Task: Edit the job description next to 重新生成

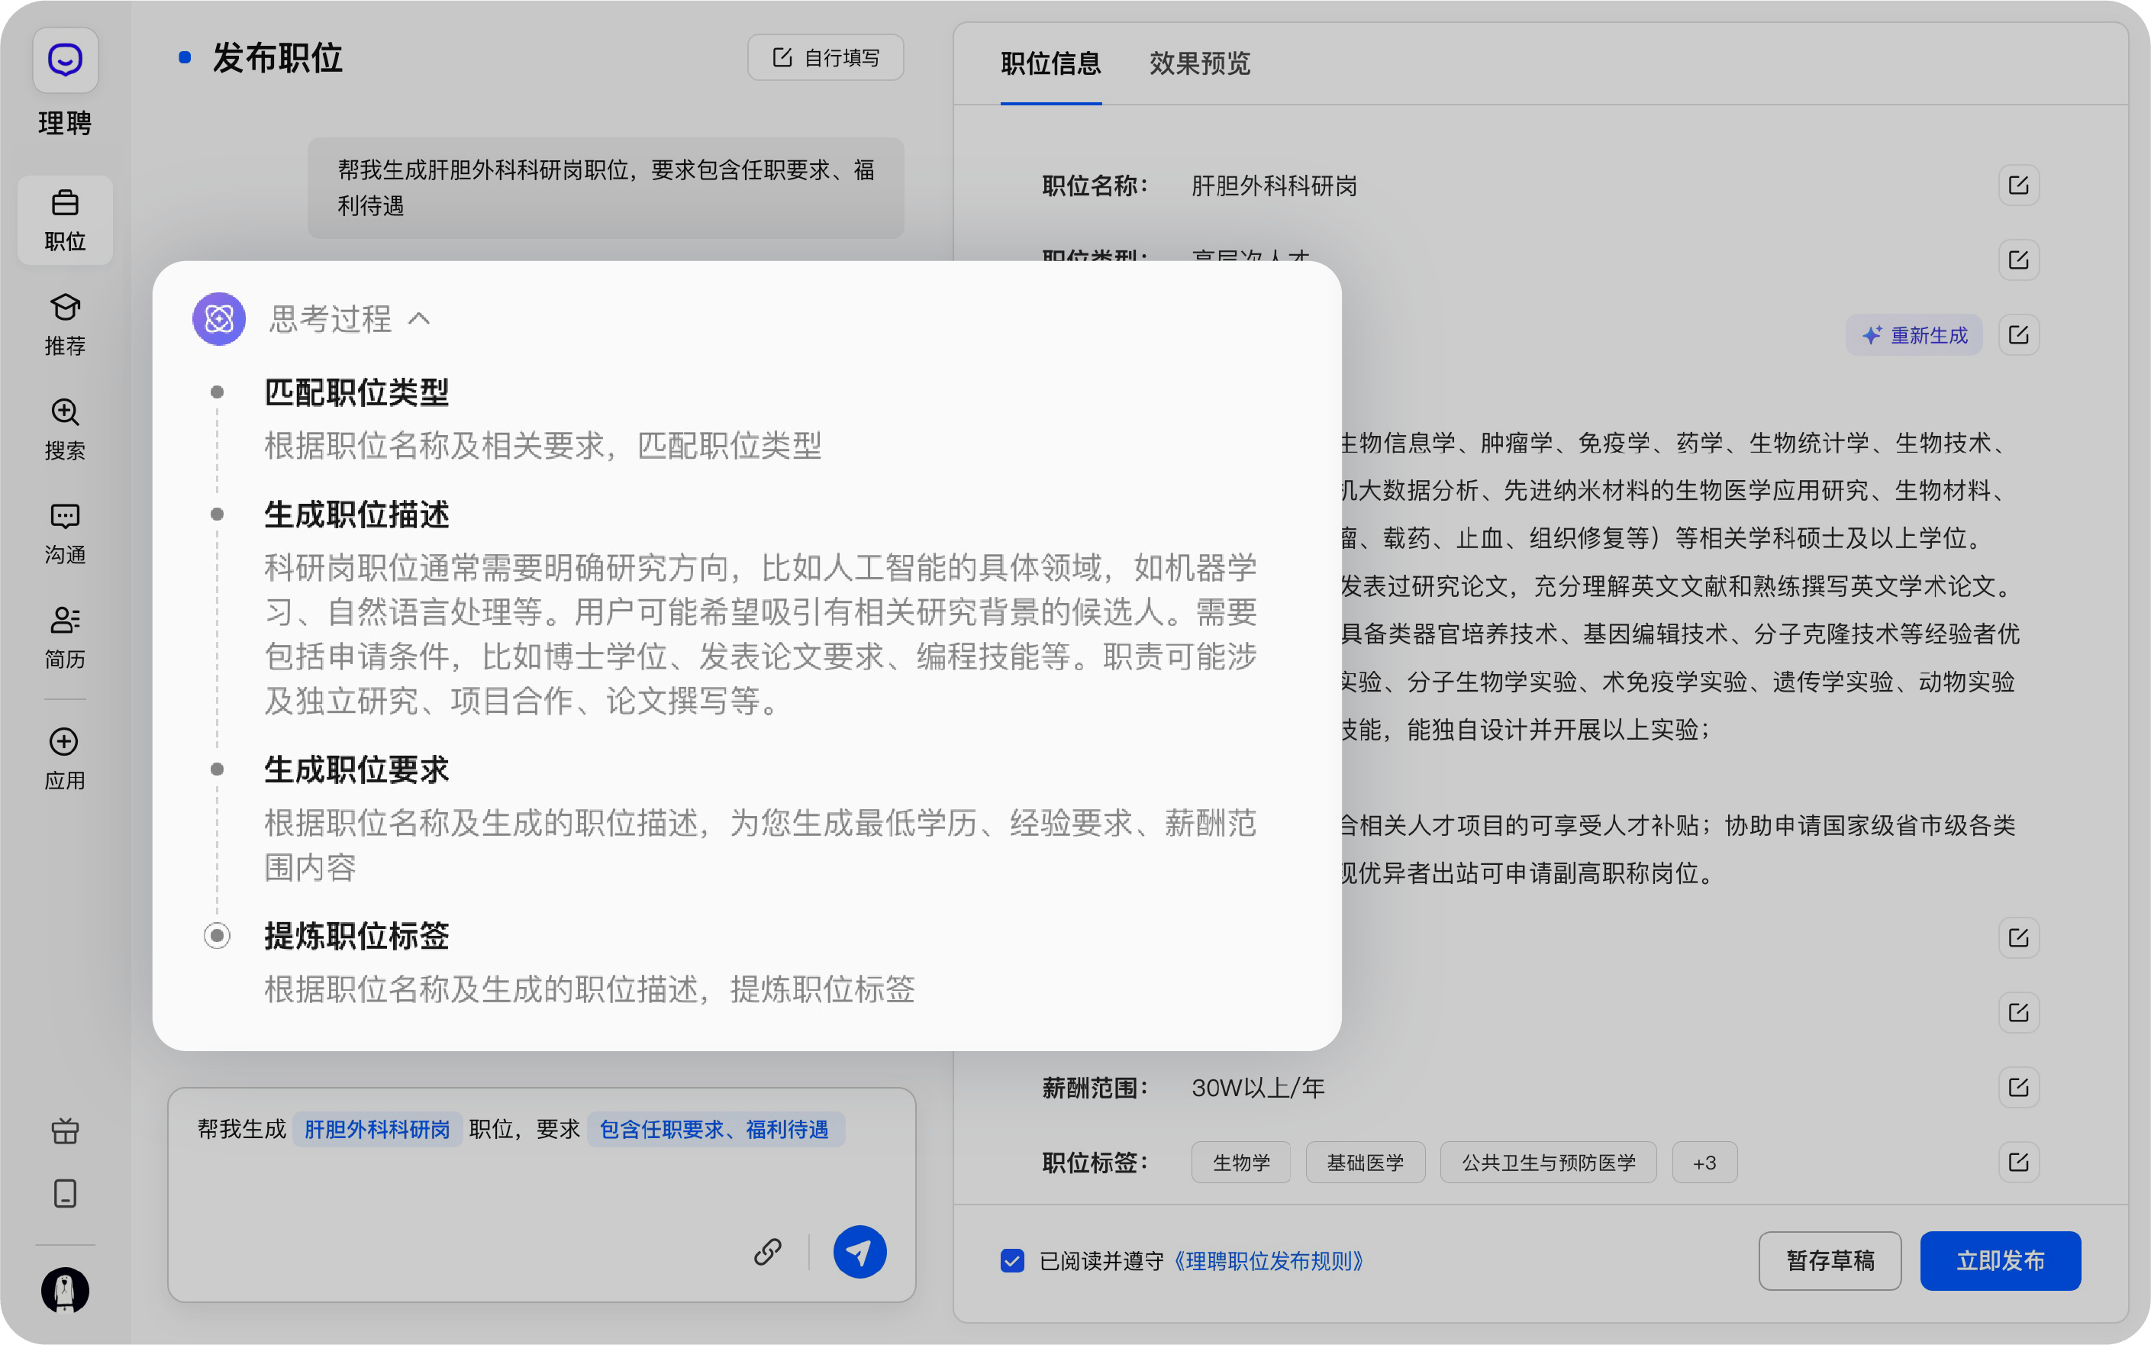Action: [2018, 334]
